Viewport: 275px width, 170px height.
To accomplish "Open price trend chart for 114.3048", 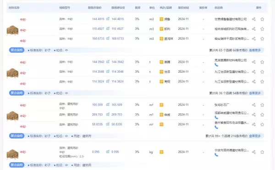I will 108,72.
